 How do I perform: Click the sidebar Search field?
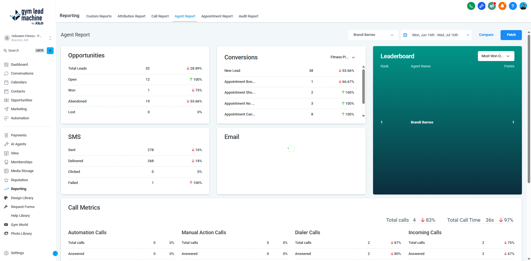click(x=24, y=51)
